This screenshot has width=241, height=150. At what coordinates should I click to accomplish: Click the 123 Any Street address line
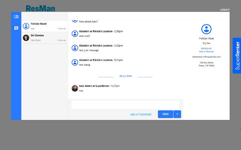point(206,63)
